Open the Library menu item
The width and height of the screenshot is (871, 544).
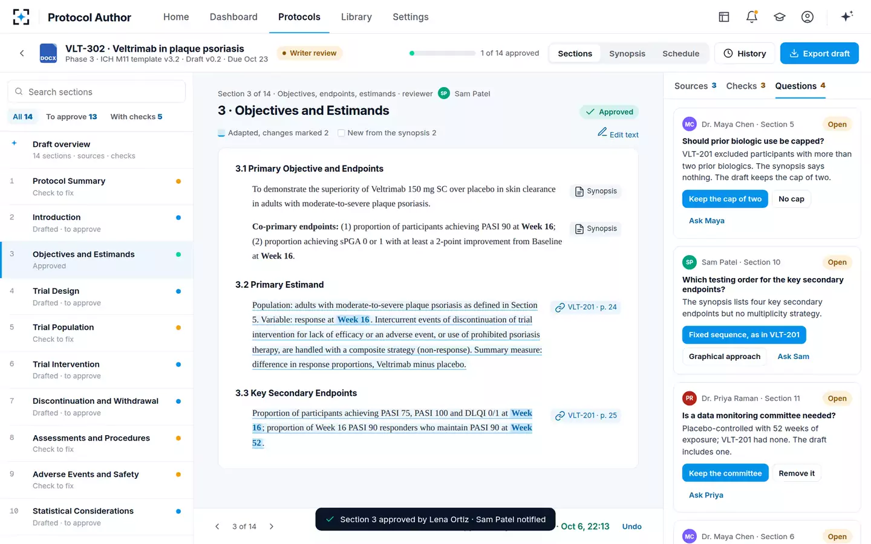356,17
